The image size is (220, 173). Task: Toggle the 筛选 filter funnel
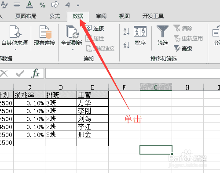(x=162, y=36)
